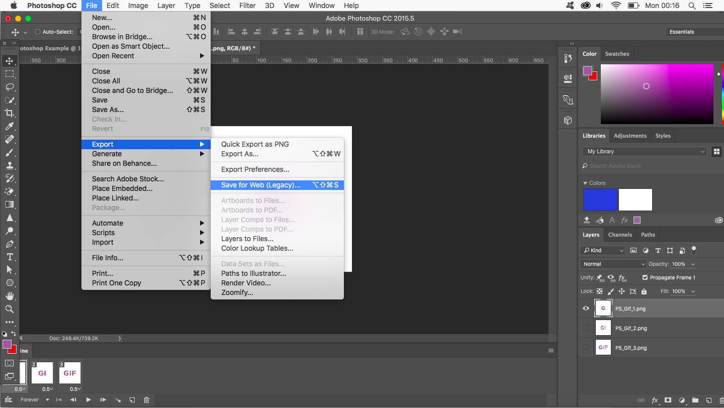
Task: Lock transparent pixels icon
Action: [599, 291]
